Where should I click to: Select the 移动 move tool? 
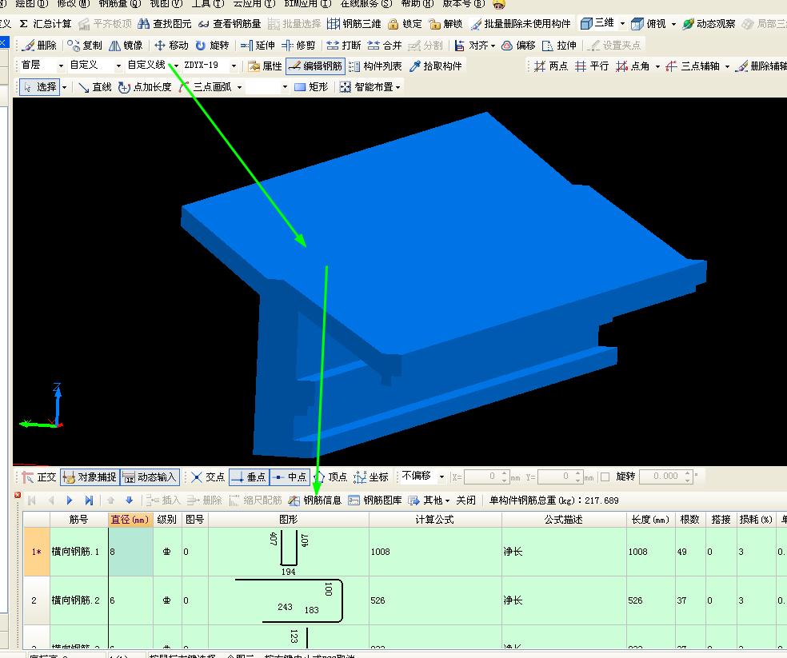(171, 45)
